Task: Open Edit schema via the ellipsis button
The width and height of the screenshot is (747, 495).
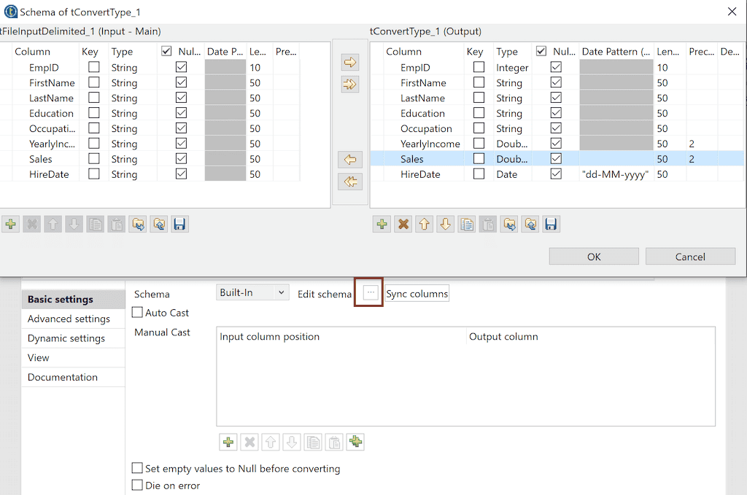Action: [x=369, y=292]
